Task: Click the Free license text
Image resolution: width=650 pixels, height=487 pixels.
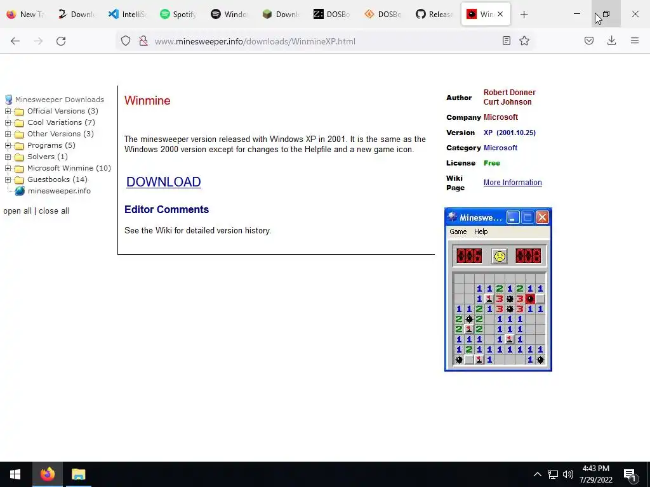Action: click(x=492, y=163)
